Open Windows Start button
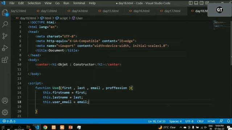 3,127
